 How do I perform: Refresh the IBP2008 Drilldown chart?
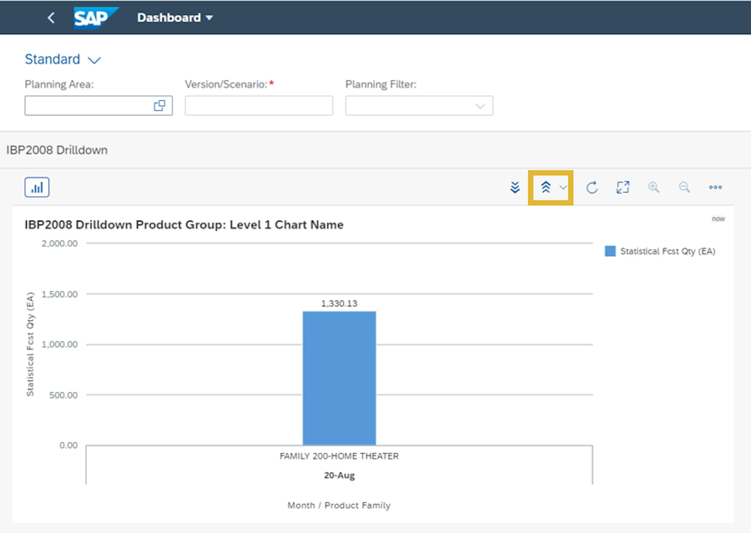(x=592, y=187)
